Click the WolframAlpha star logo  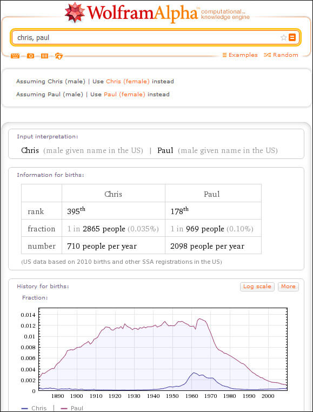(x=75, y=12)
